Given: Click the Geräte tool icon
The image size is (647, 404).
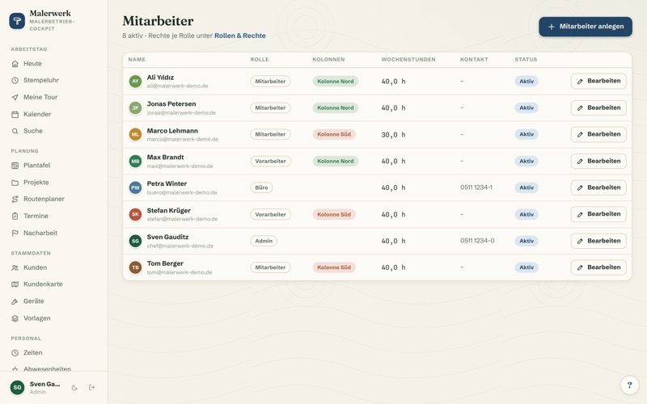Looking at the screenshot, I should click(15, 301).
